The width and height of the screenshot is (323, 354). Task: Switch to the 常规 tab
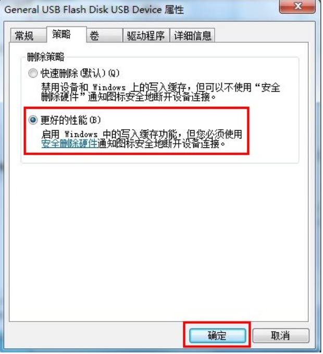29,35
